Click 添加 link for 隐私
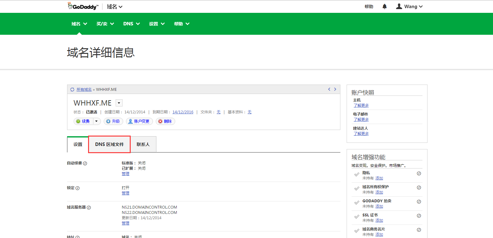Viewport: 493px width, 238px height. (x=379, y=178)
